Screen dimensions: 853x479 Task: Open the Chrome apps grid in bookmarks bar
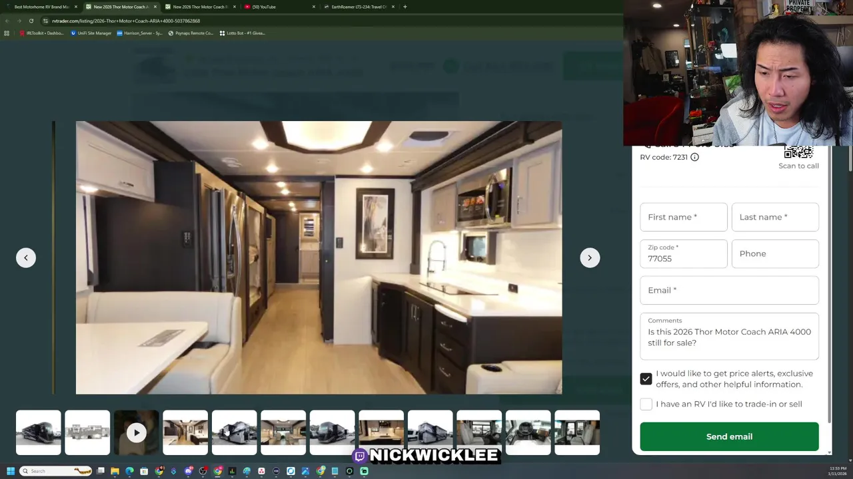pyautogui.click(x=7, y=33)
